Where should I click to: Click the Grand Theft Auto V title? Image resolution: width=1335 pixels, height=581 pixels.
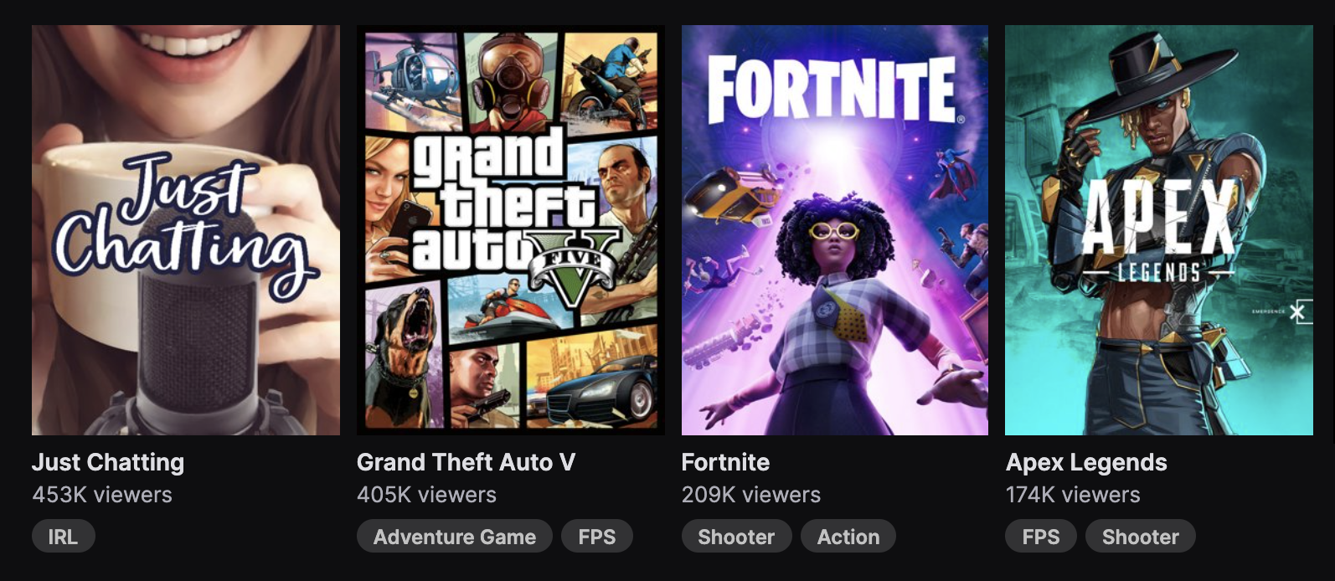466,462
